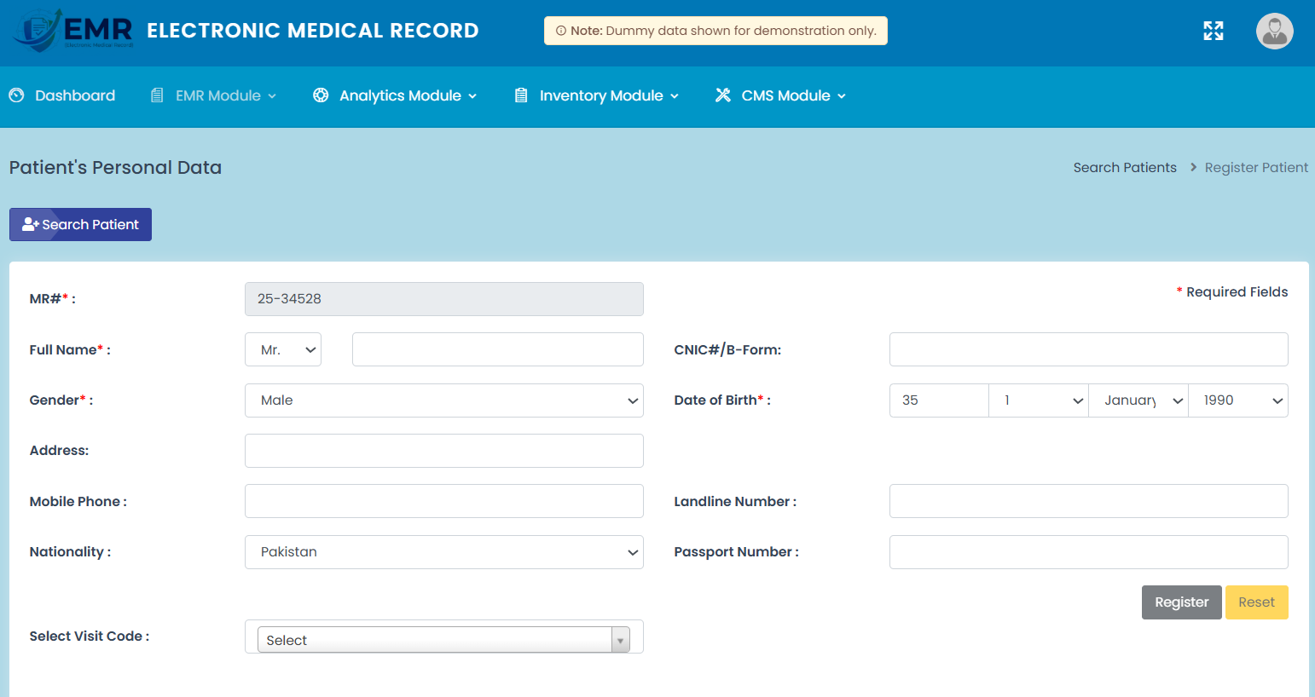Expand the Nationality dropdown showing Pakistan
The image size is (1315, 697).
pyautogui.click(x=443, y=552)
